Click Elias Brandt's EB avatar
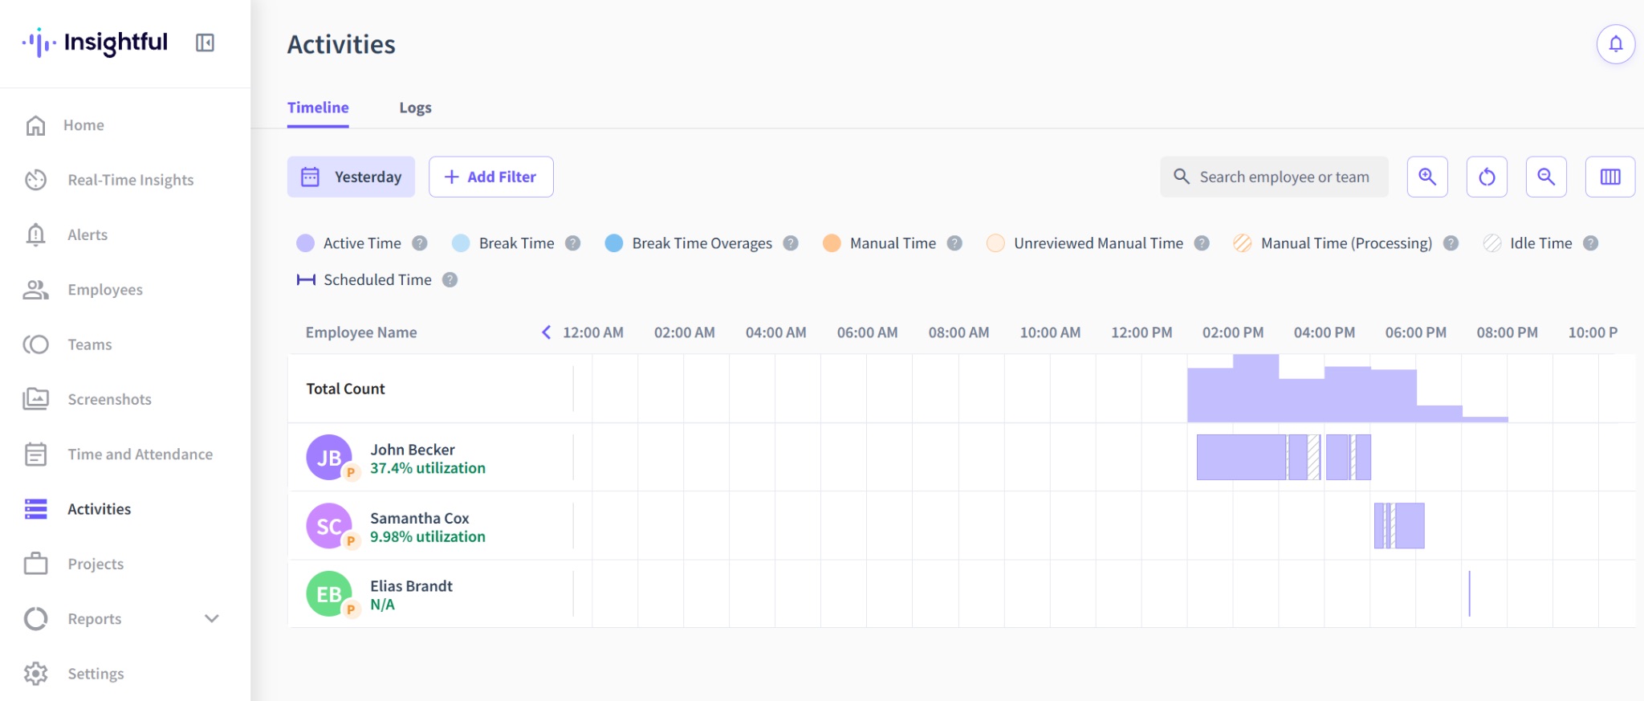Screen dimensions: 1644x701 (x=329, y=594)
